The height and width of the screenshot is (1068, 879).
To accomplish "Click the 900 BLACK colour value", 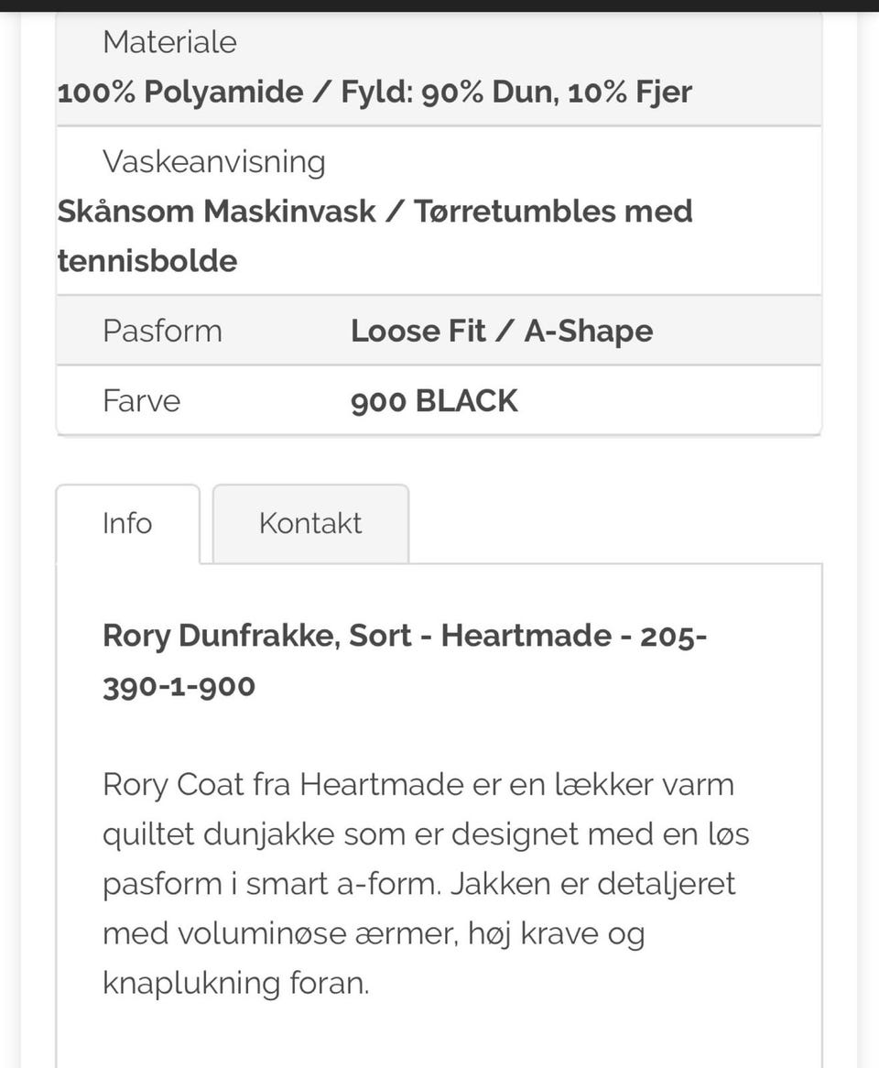I will coord(434,400).
